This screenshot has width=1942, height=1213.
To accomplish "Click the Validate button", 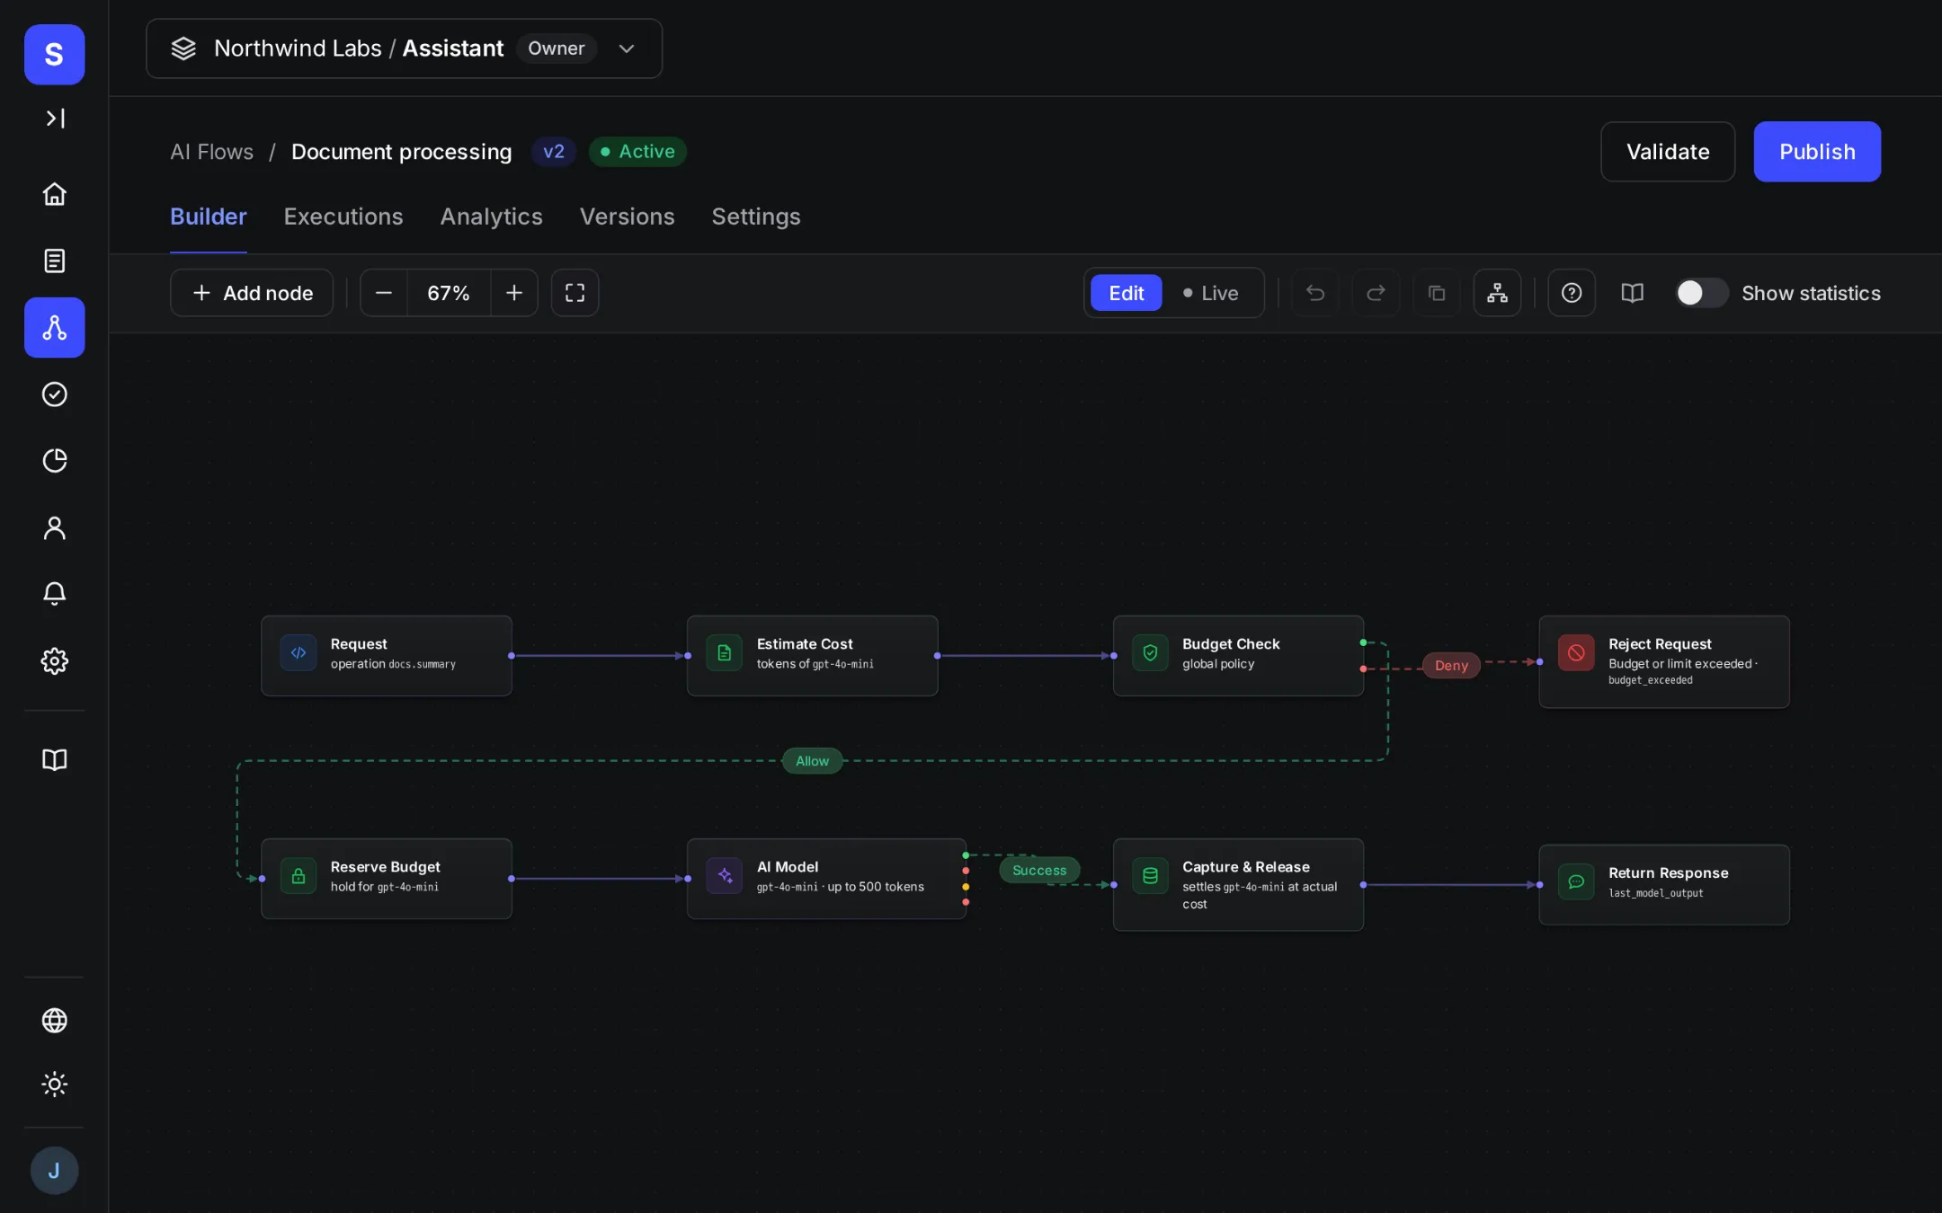I will [1668, 152].
